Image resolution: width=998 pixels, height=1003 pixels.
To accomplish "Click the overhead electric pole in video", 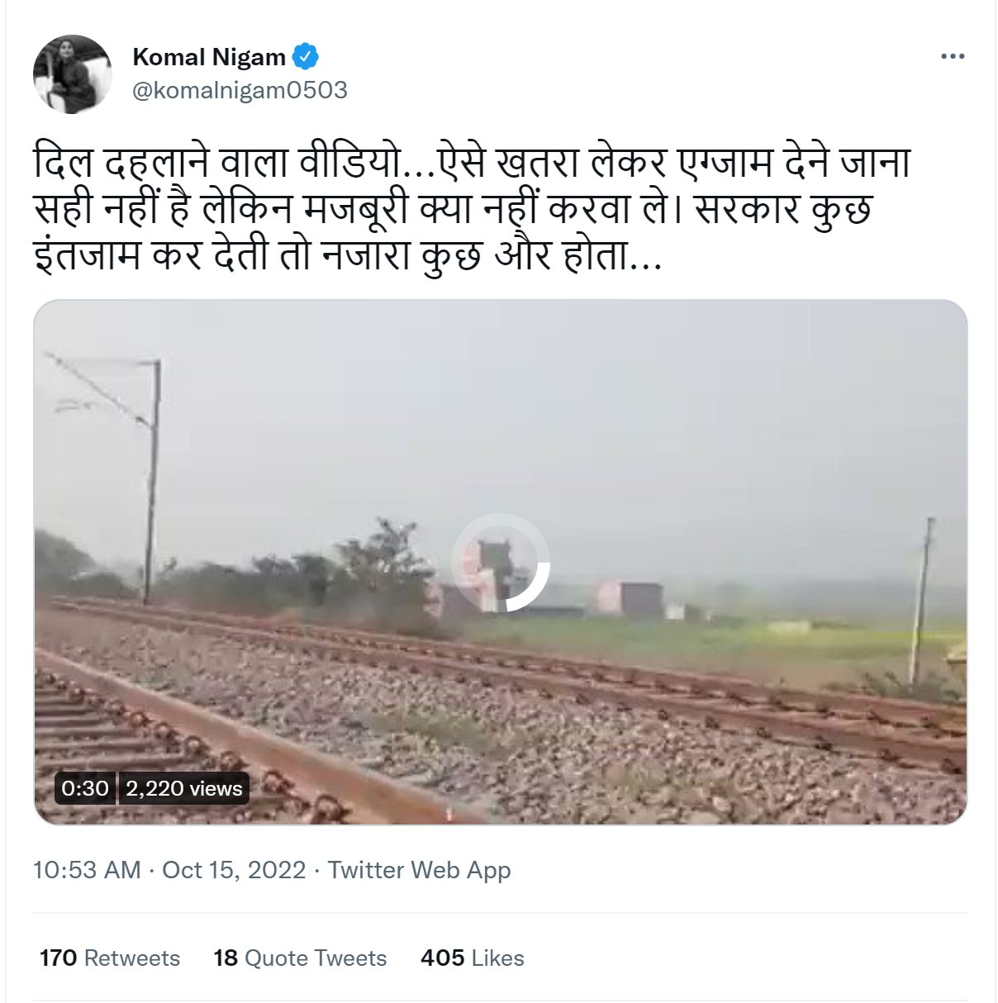I will pos(151,479).
